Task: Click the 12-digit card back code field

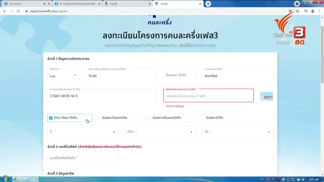Action: tap(209, 95)
